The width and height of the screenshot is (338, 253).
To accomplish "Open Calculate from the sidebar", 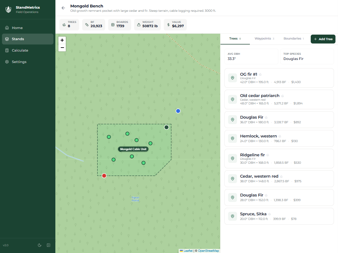I will pyautogui.click(x=20, y=50).
